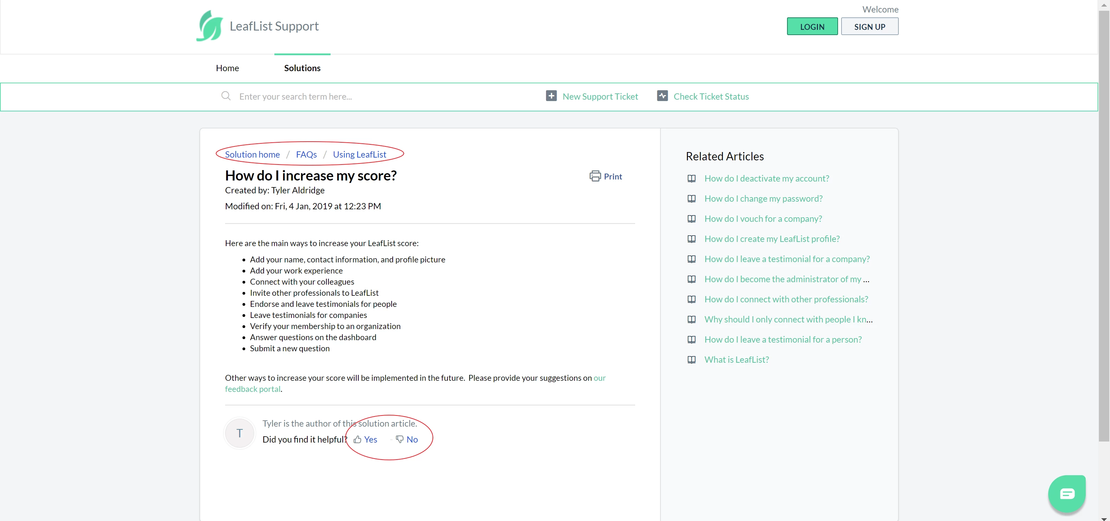Viewport: 1110px width, 521px height.
Task: Go to Solution home breadcrumb
Action: (252, 154)
